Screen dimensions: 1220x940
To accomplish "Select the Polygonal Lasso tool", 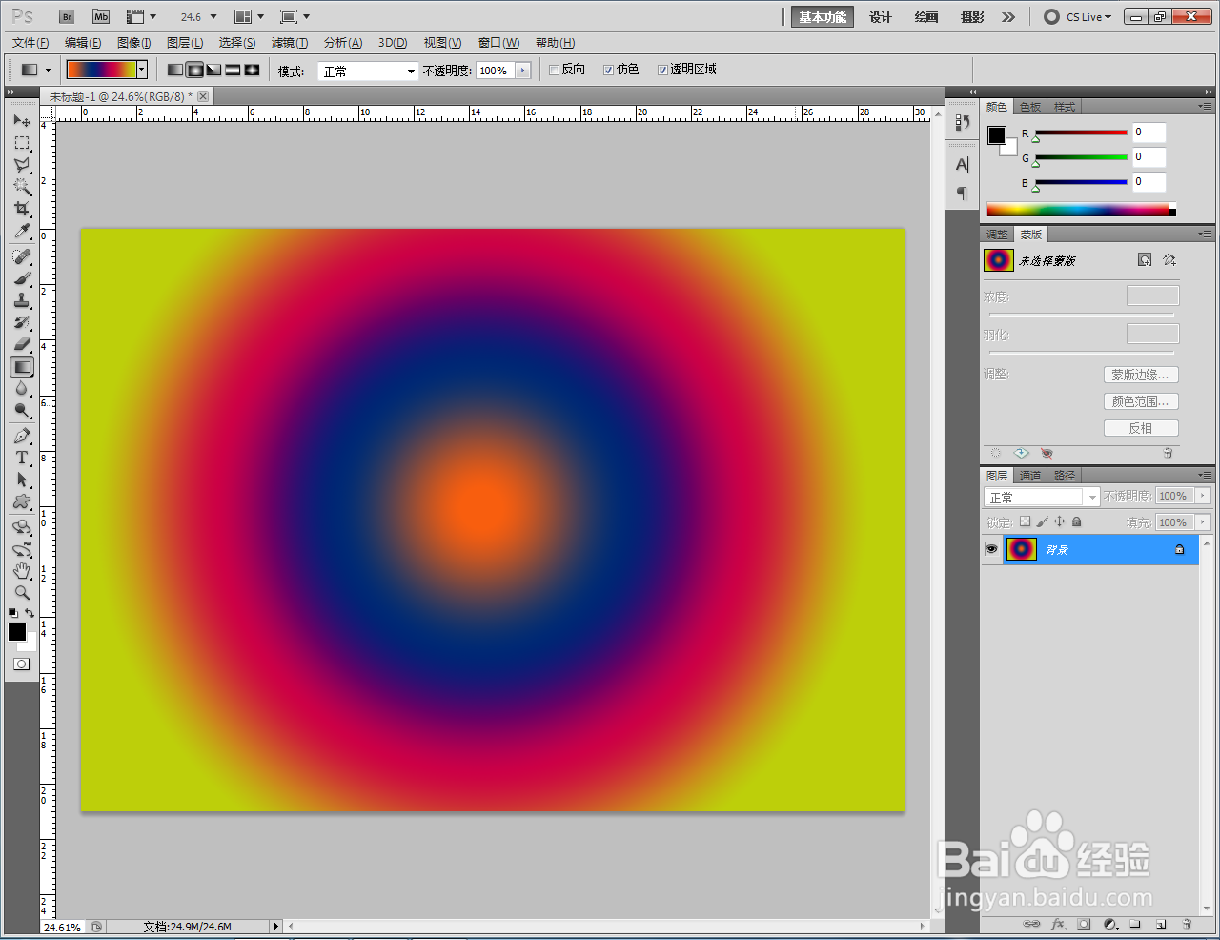I will [22, 165].
